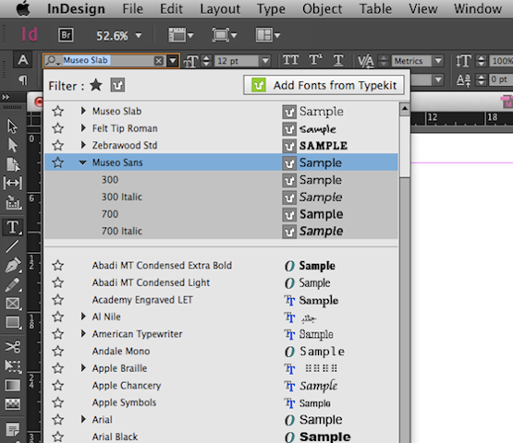Expand the Felt Tip Roman family

click(x=83, y=128)
